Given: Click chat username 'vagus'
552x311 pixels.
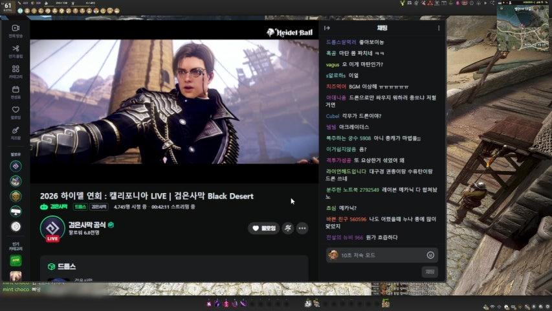Looking at the screenshot, I should point(333,65).
